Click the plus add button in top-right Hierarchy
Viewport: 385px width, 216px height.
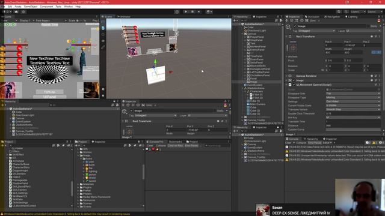click(235, 20)
